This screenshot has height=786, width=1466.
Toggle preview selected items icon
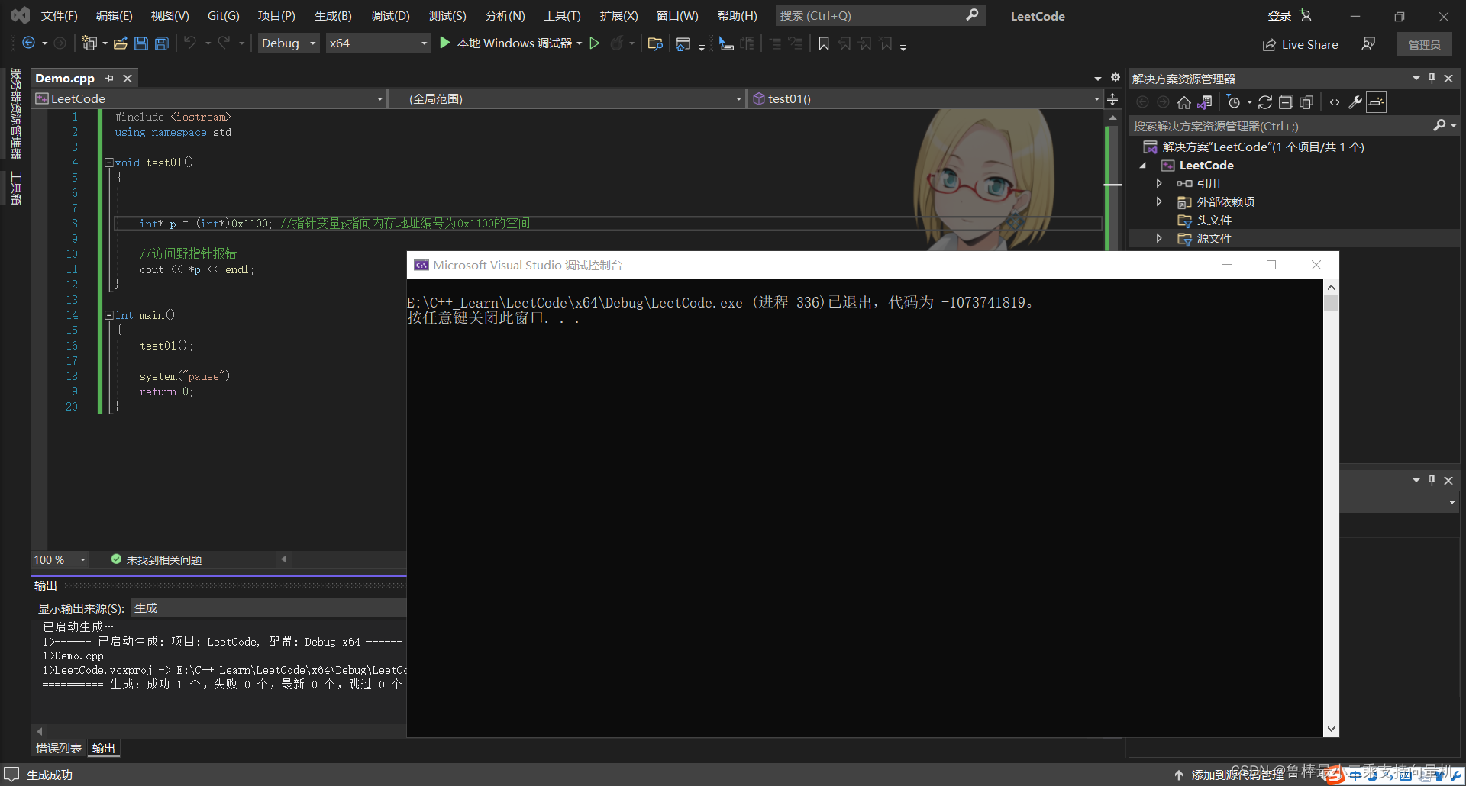click(1376, 101)
